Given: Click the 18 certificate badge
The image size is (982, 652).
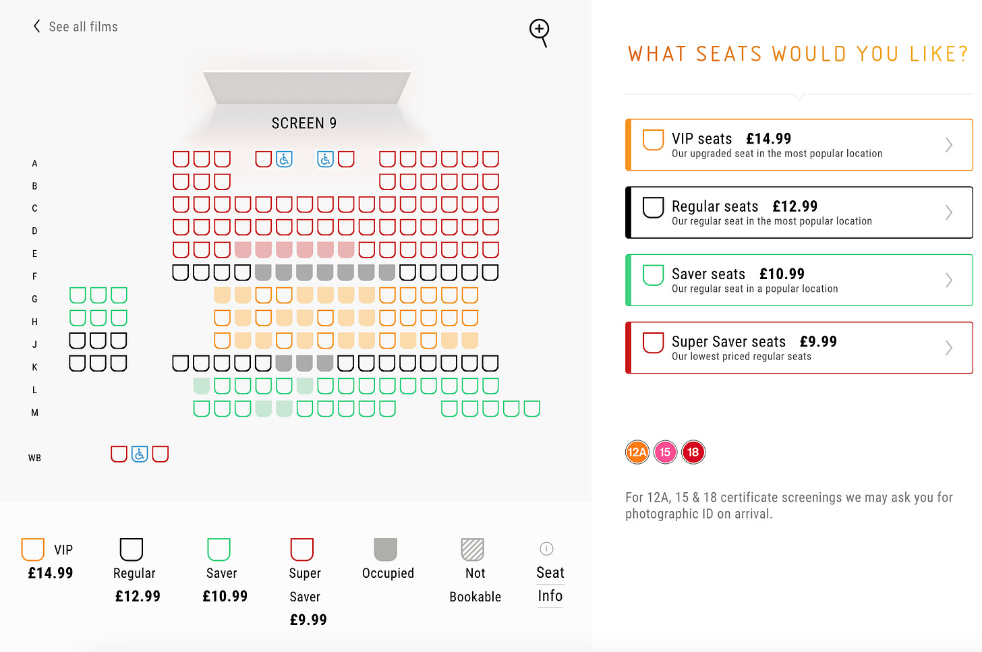Looking at the screenshot, I should click(x=693, y=452).
